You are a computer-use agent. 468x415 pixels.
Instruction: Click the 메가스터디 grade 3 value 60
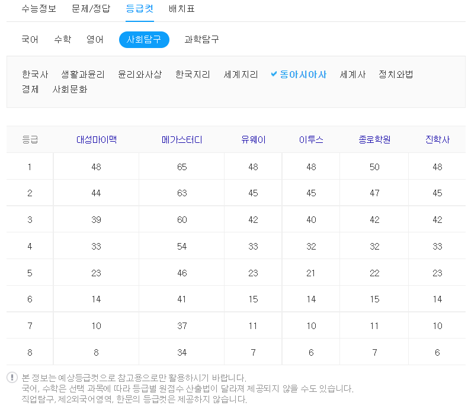(182, 219)
